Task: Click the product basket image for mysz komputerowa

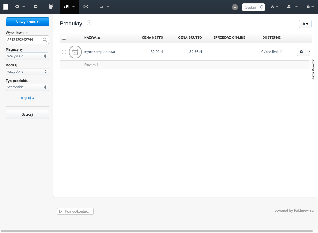Action: (75, 52)
